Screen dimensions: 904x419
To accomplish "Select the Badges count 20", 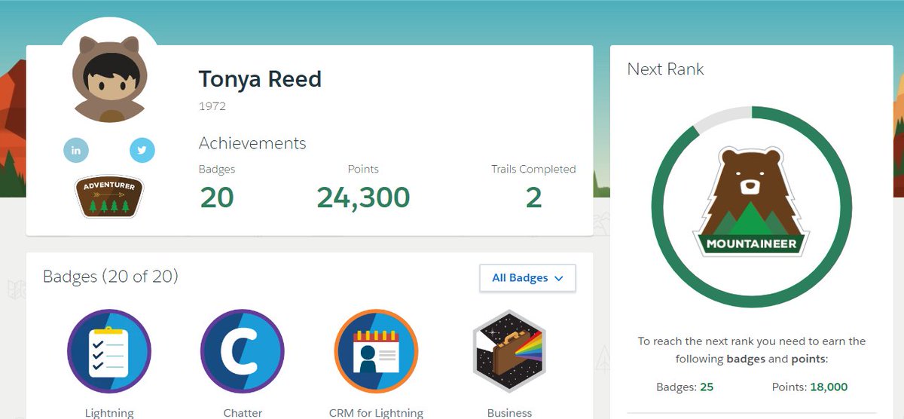I will coord(217,197).
